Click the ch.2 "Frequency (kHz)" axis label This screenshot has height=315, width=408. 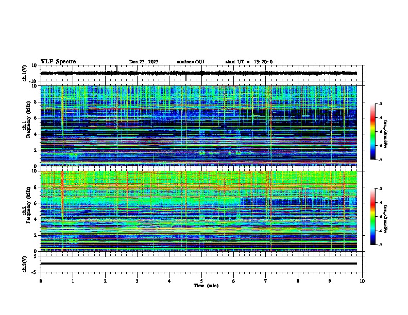tap(28, 205)
